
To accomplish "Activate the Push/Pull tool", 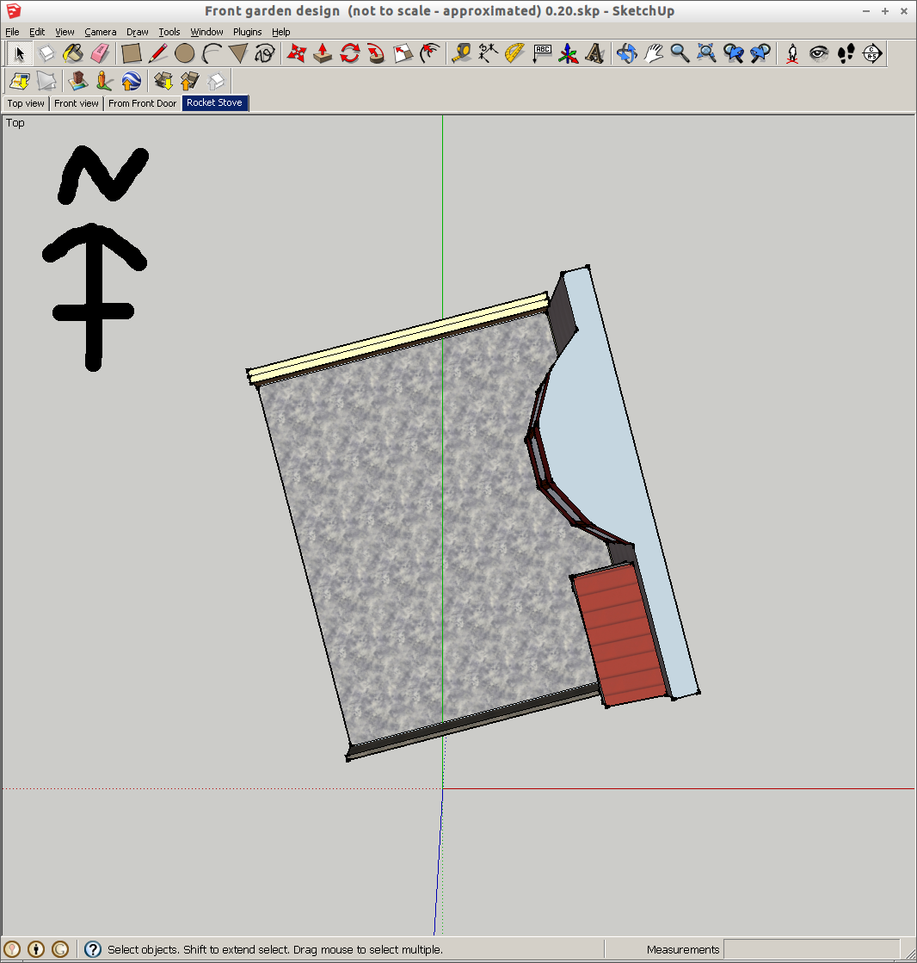I will click(x=323, y=53).
